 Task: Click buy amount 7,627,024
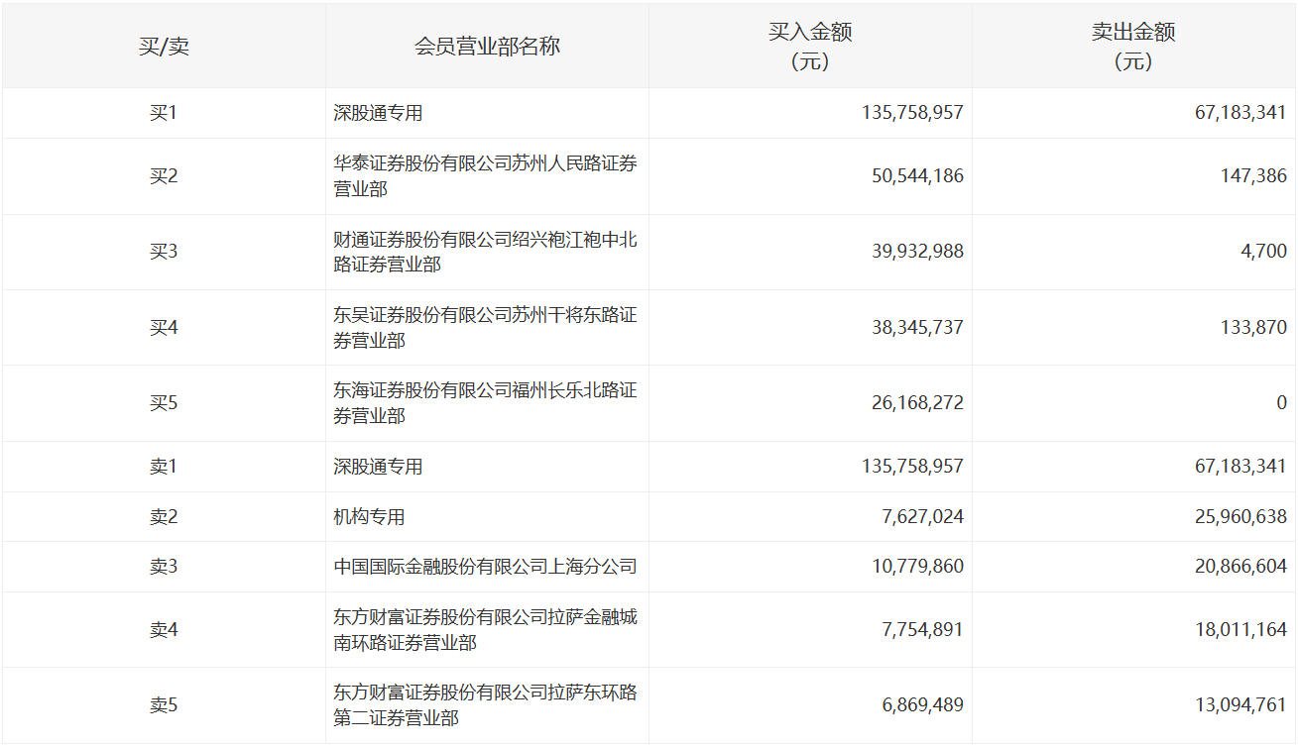point(922,517)
